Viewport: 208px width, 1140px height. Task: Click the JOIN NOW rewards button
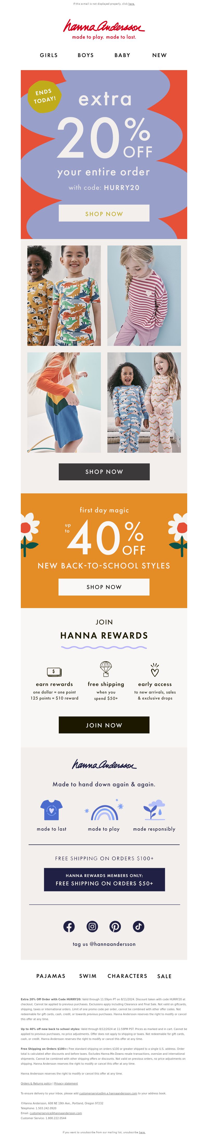(x=104, y=725)
